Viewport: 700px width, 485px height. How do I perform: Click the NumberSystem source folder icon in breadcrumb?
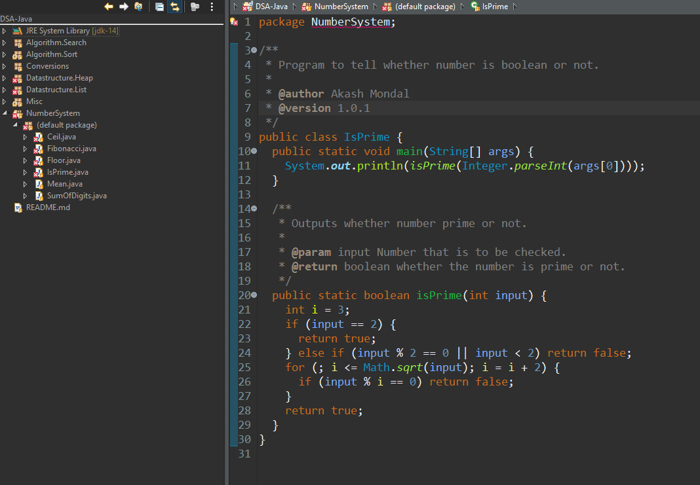(x=306, y=7)
